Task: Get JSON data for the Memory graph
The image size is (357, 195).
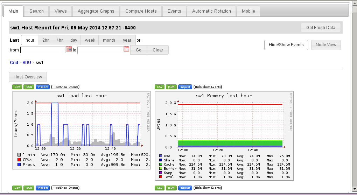Action: 171,87
